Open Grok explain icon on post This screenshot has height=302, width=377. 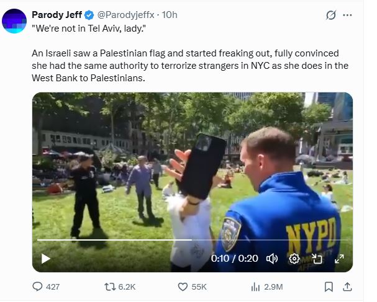pyautogui.click(x=331, y=15)
